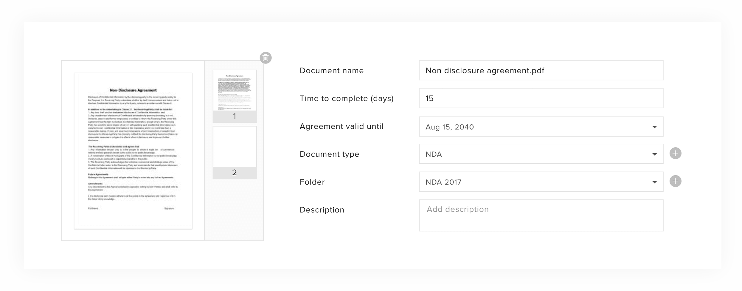Expand the Agreement valid until dropdown arrow
The image size is (742, 291).
click(654, 127)
